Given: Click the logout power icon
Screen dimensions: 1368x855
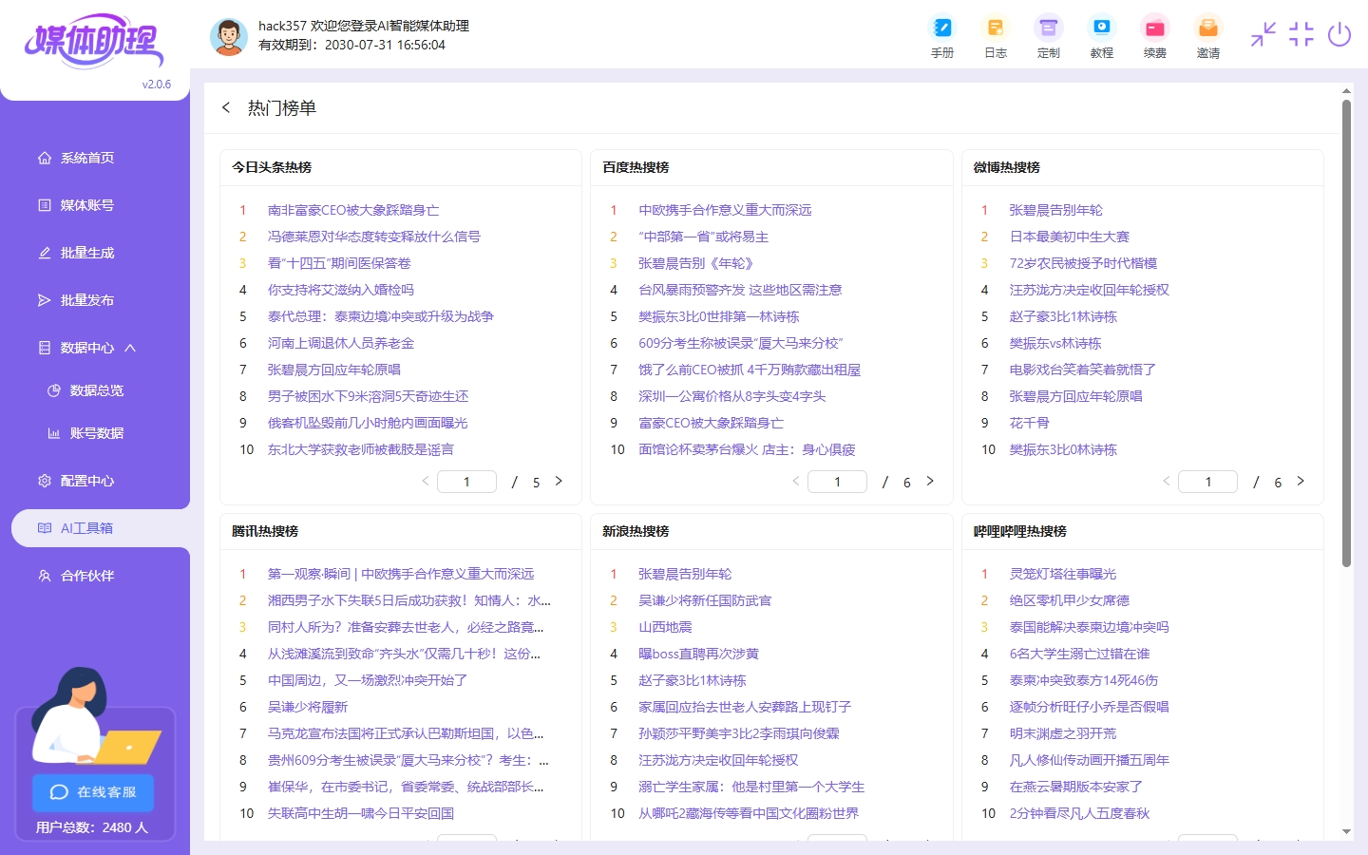Looking at the screenshot, I should tap(1339, 34).
